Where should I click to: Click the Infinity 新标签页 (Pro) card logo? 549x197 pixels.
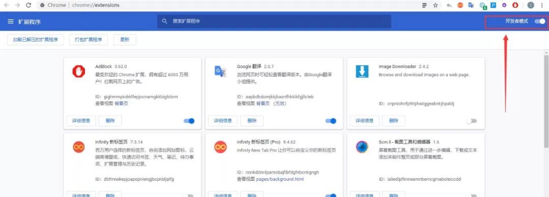220,147
